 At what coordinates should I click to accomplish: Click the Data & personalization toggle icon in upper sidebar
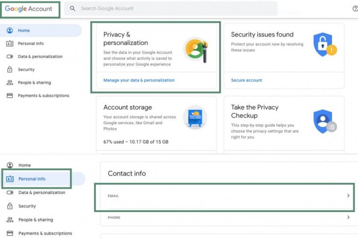click(9, 57)
